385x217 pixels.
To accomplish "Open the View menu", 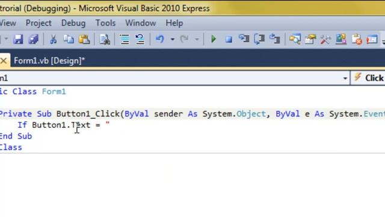I will (x=8, y=23).
